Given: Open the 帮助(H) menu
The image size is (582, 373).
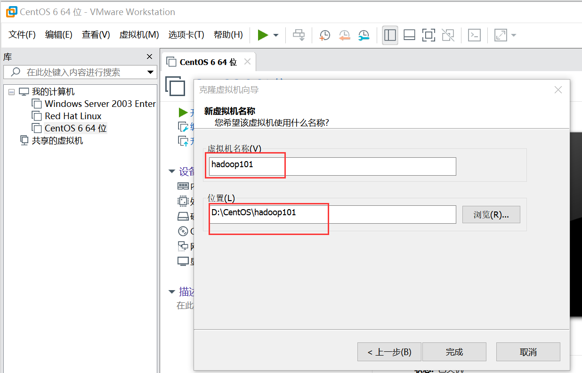Looking at the screenshot, I should (x=228, y=35).
